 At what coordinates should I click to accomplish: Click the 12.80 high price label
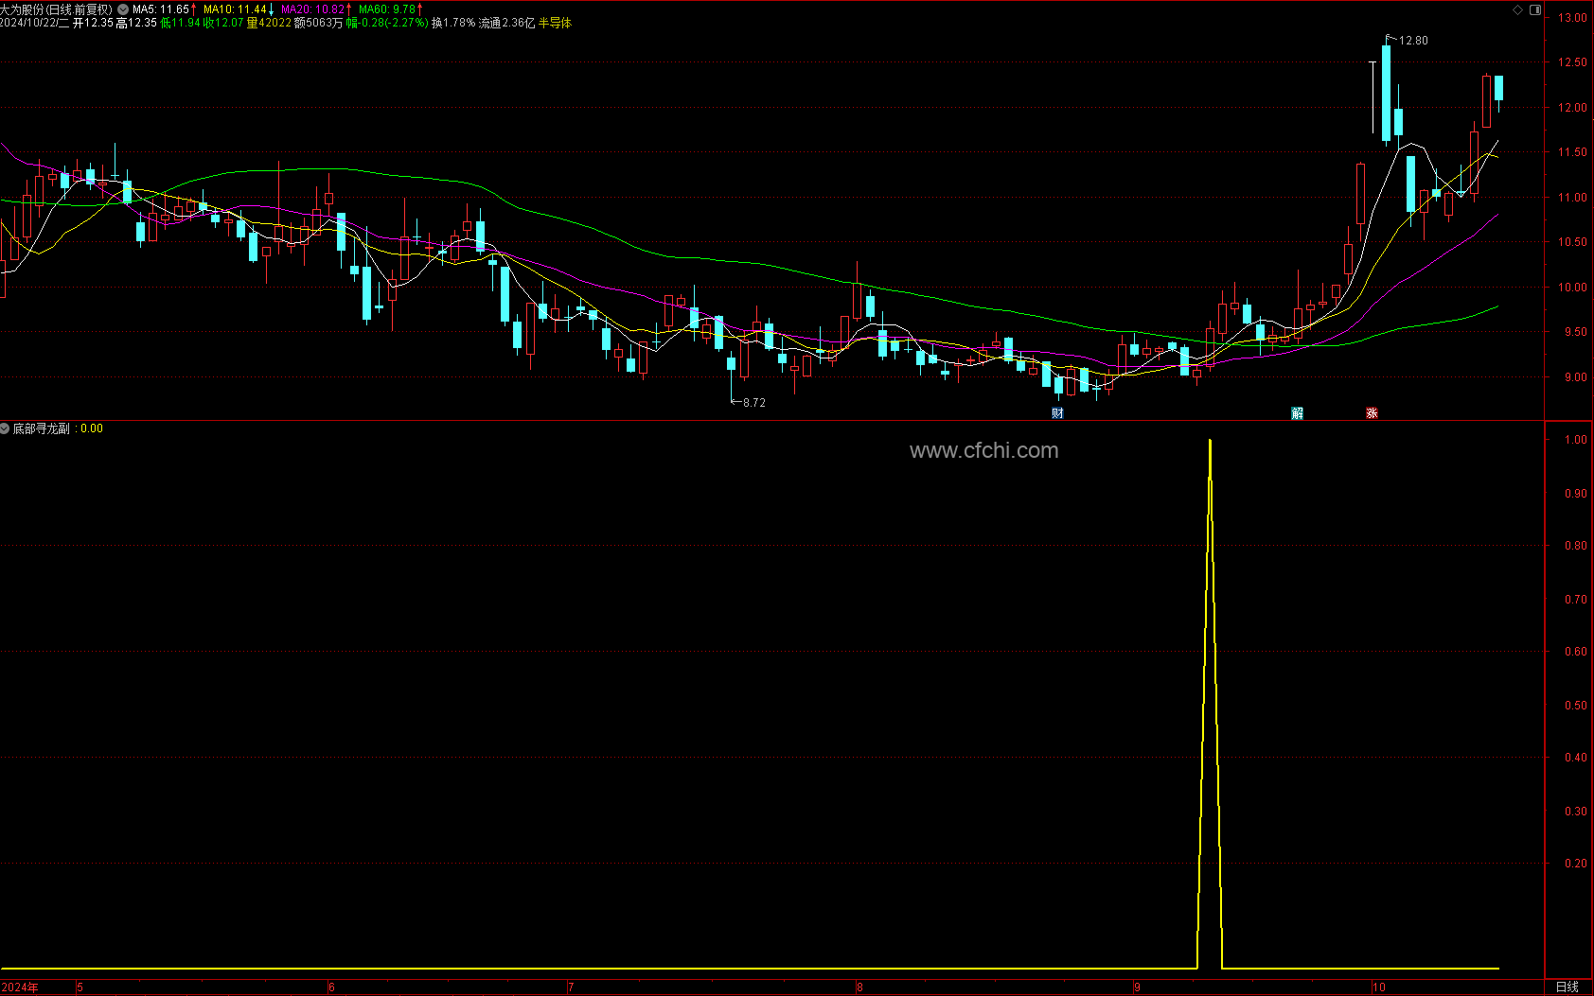(1413, 41)
